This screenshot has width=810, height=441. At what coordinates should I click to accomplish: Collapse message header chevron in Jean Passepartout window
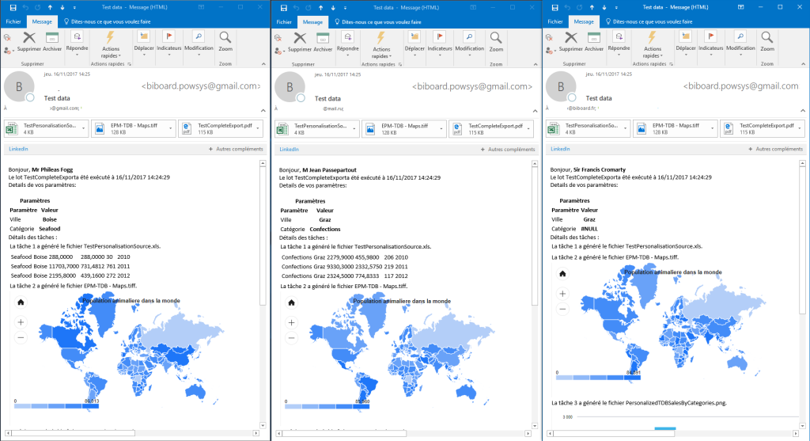(535, 111)
